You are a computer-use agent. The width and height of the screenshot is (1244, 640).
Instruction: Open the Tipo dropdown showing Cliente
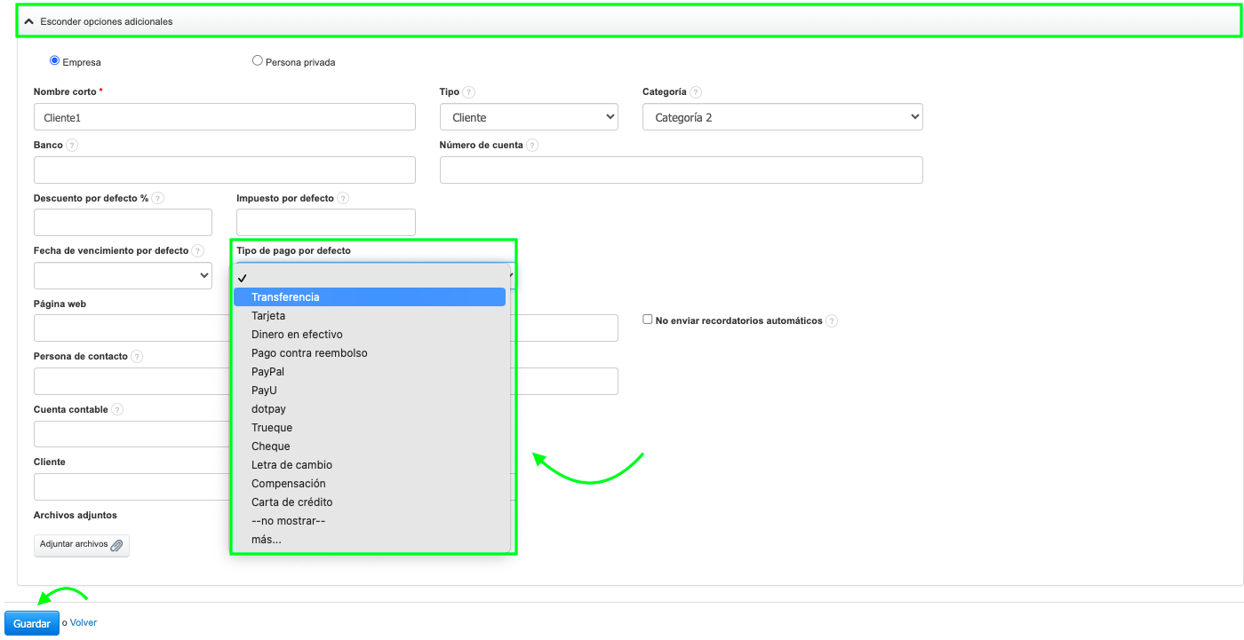click(529, 117)
